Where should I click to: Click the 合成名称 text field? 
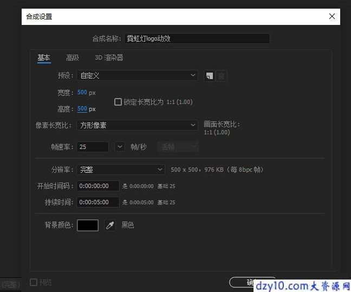(197, 38)
